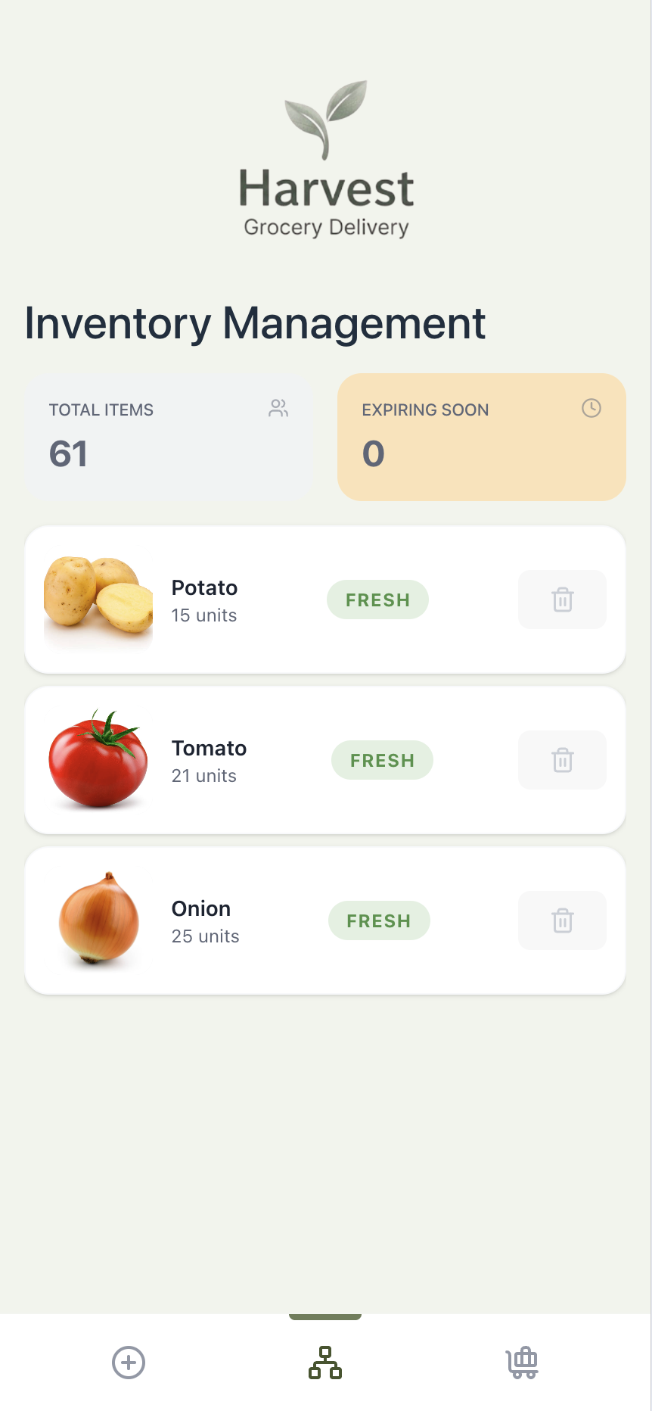Click the clock icon on Expiring Soon
The height and width of the screenshot is (1411, 652).
(591, 409)
